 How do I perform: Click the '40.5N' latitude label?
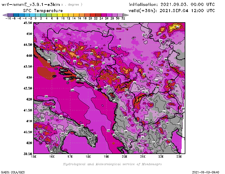pos(28,132)
